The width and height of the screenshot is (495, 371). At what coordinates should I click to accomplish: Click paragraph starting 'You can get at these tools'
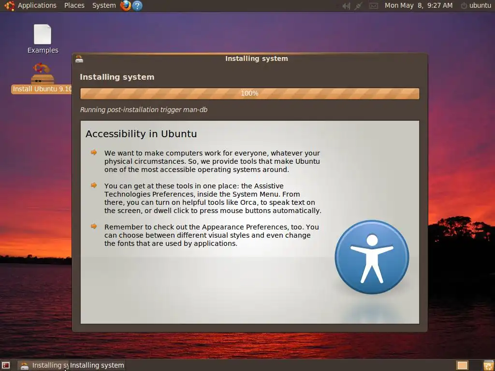tap(213, 198)
